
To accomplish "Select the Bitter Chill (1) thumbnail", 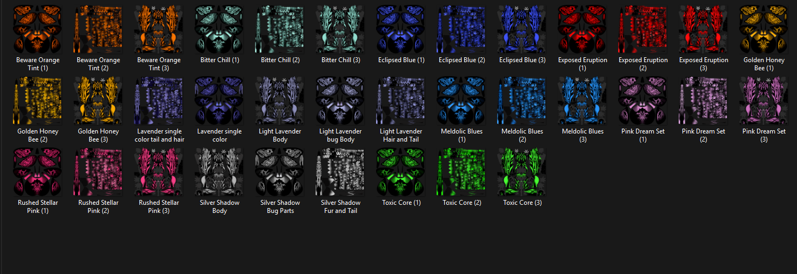I will pos(219,29).
